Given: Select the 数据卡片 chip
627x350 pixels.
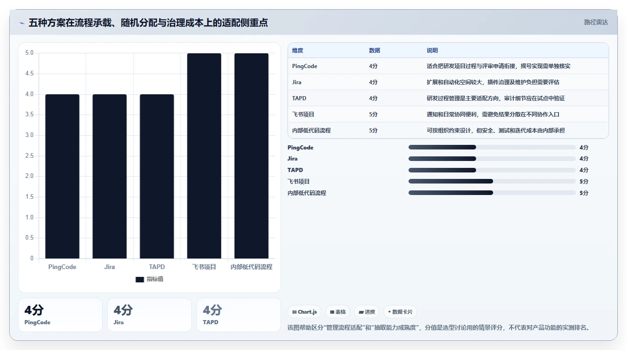Looking at the screenshot, I should 400,312.
